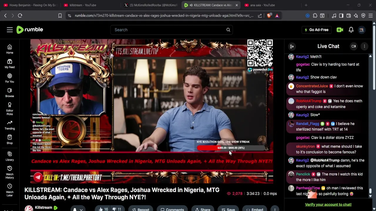The image size is (376, 211).
Task: Open the user profile avatar
Action: pos(362,30)
